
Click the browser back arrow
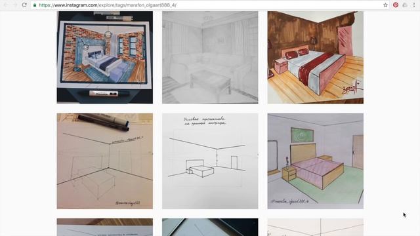6,5
